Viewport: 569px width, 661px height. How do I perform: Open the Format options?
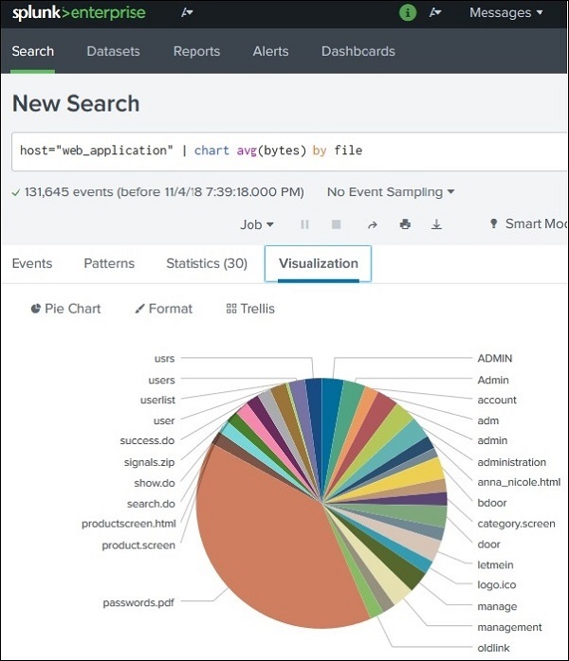[163, 309]
